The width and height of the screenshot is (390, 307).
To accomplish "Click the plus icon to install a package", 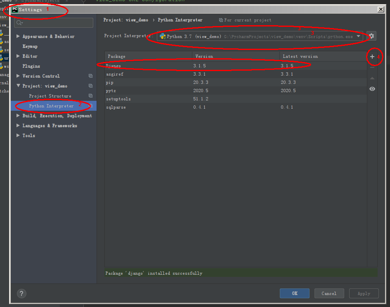I will [x=372, y=57].
